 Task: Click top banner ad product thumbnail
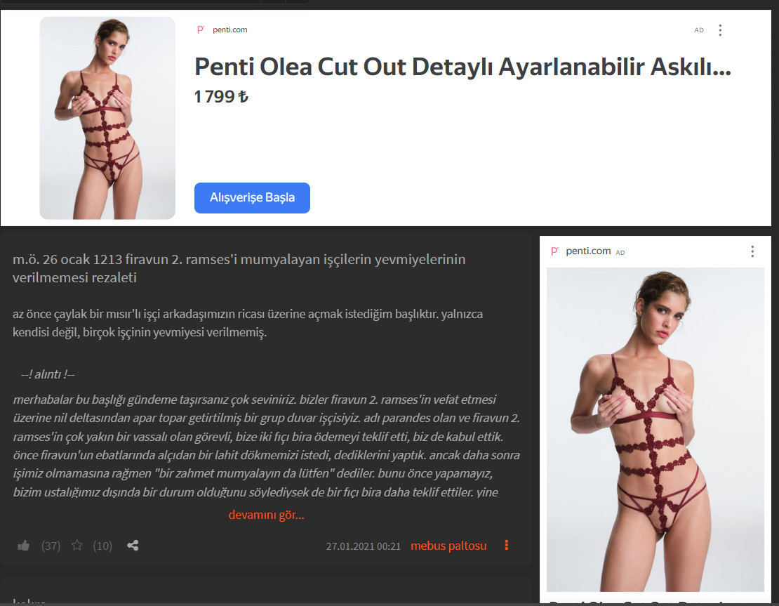pyautogui.click(x=107, y=118)
